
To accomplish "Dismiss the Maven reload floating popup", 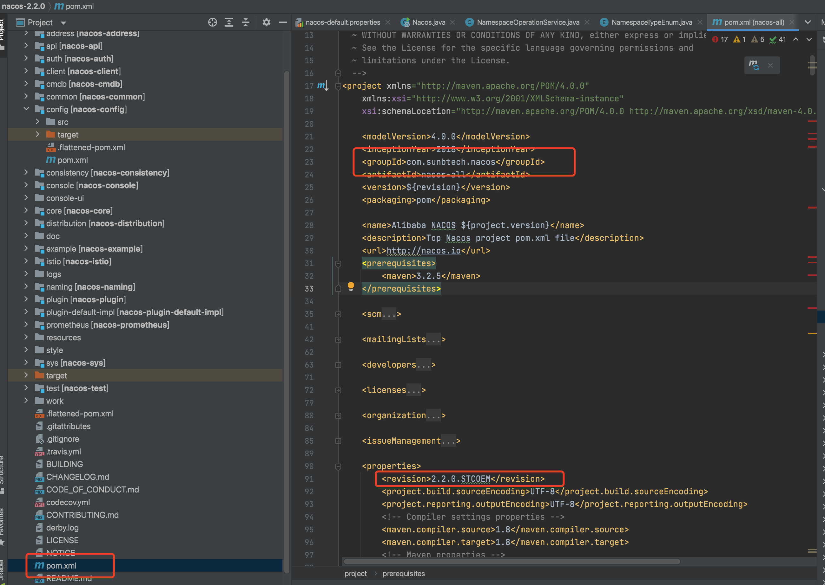I will 770,65.
